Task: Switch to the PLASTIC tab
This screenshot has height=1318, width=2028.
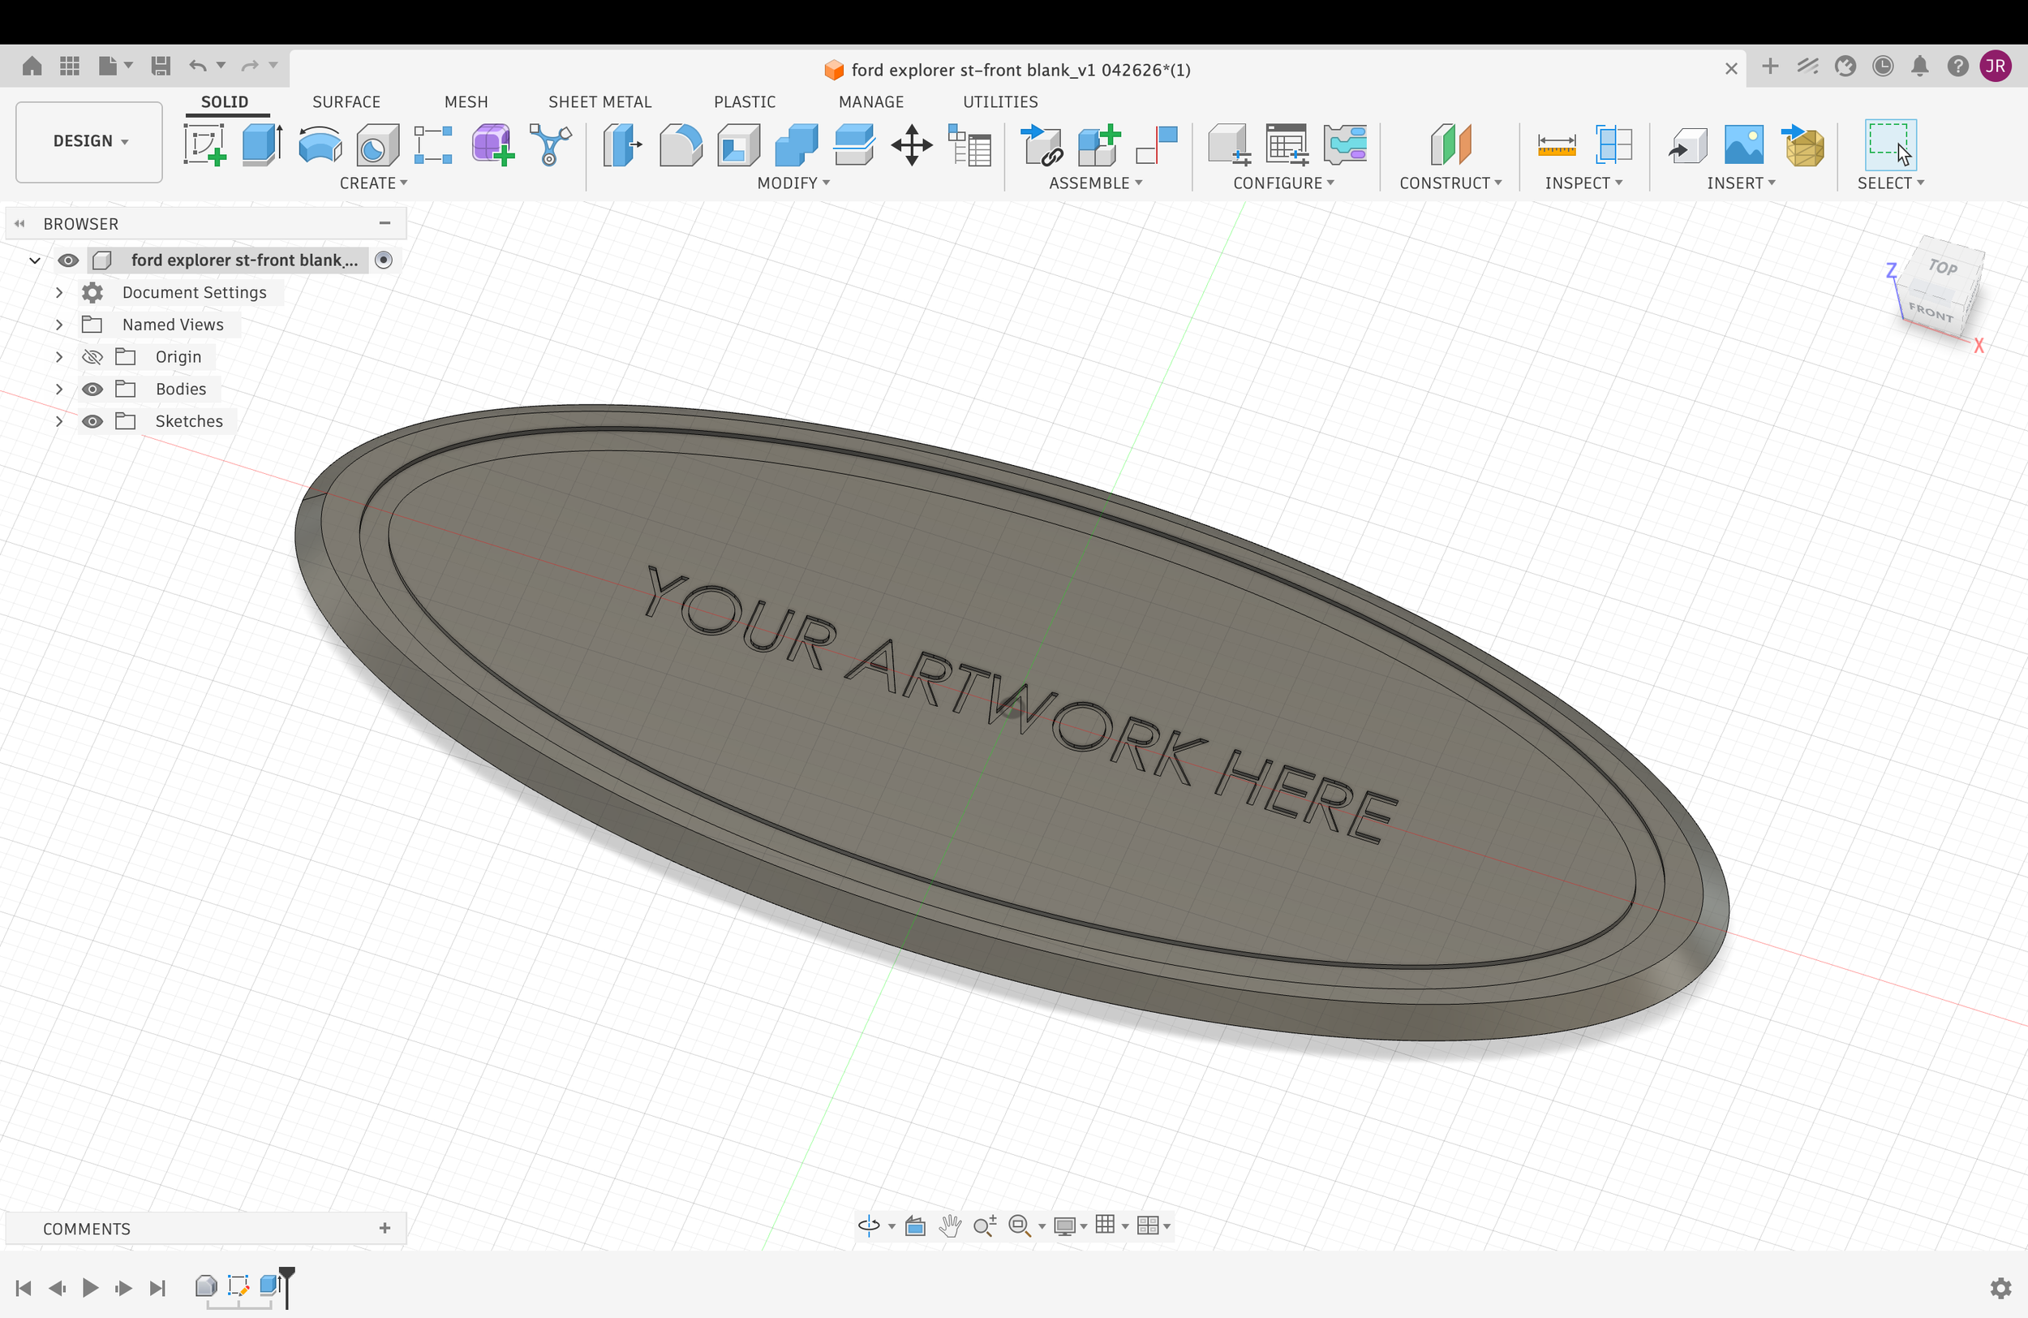Action: click(x=745, y=102)
